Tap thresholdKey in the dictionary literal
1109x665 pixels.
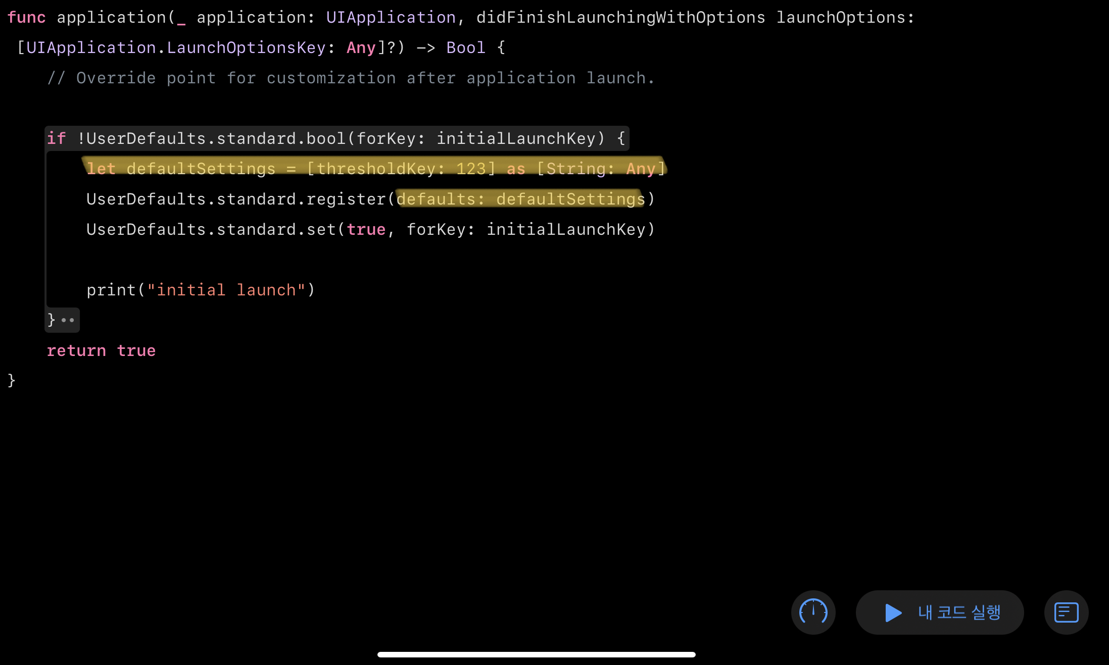(x=375, y=169)
